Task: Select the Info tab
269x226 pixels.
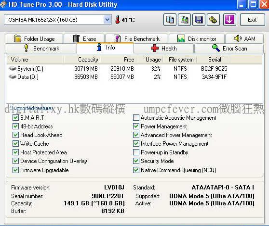Action: pyautogui.click(x=106, y=48)
